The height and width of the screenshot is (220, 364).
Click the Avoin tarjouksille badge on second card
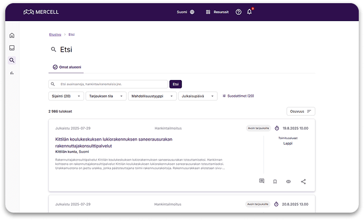tap(258, 204)
